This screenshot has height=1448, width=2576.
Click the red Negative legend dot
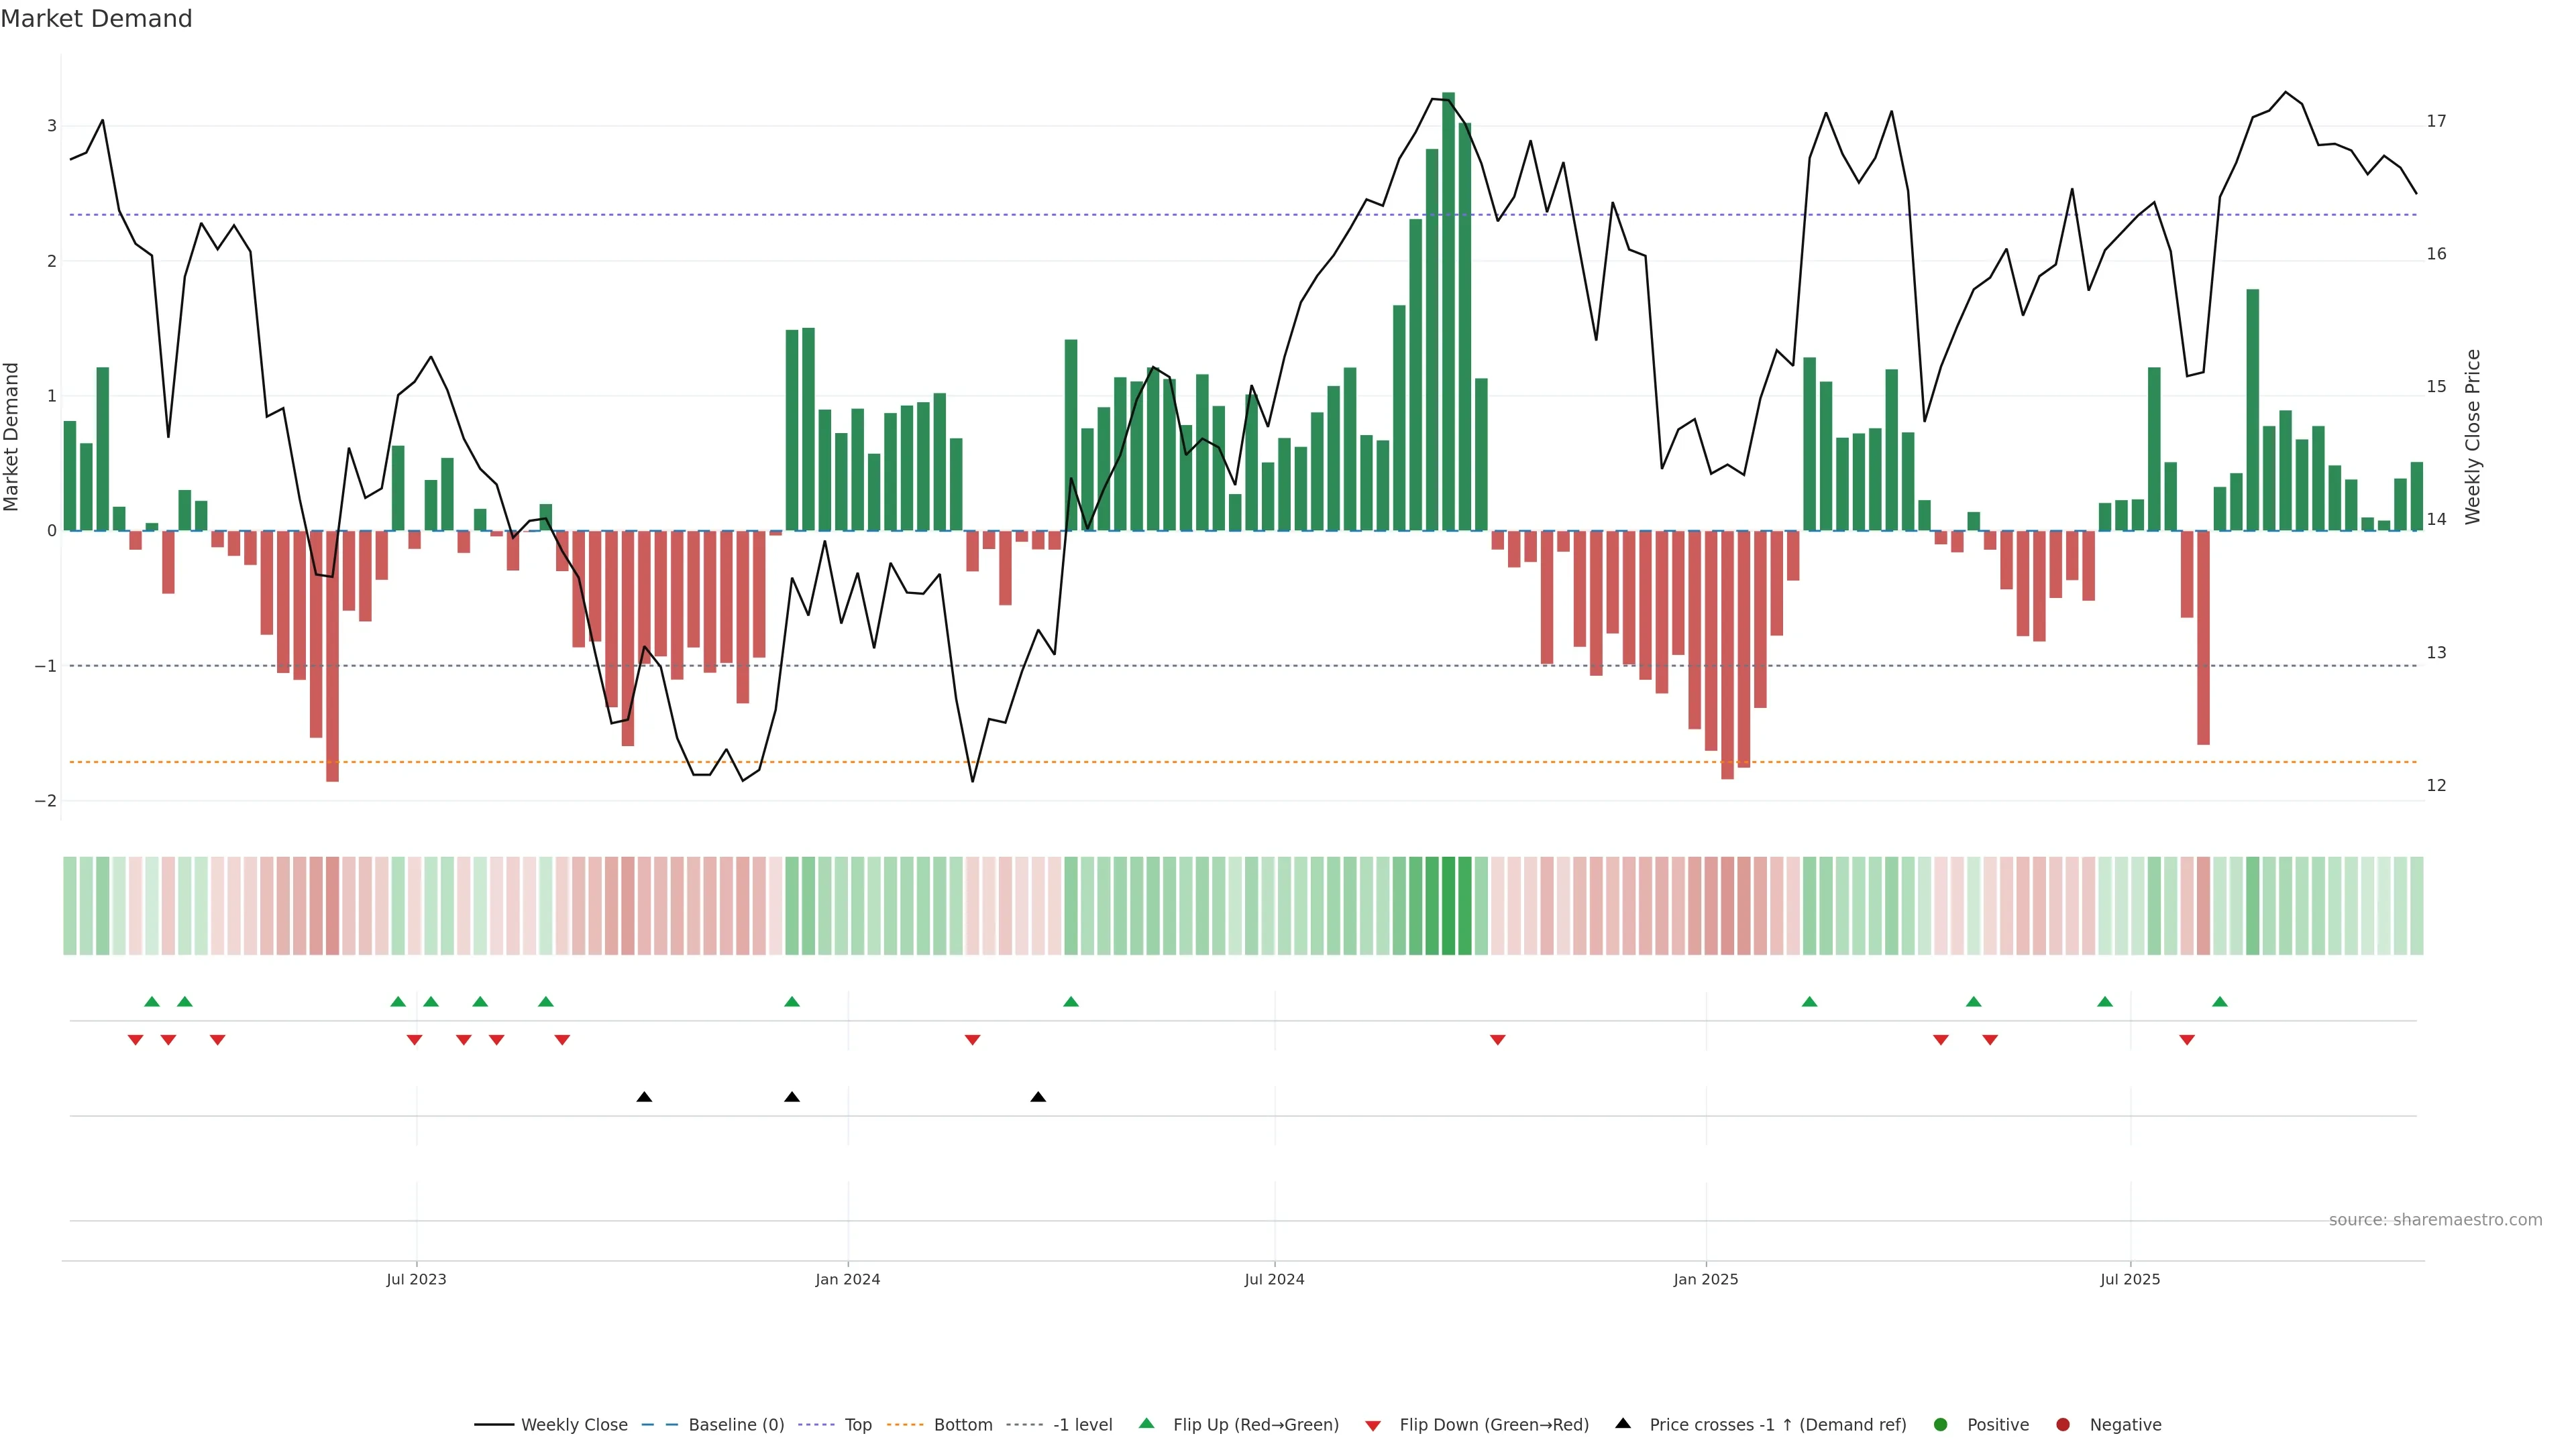[2063, 1424]
